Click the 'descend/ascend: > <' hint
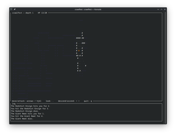The width and height of the screenshot is (176, 135). point(69,101)
